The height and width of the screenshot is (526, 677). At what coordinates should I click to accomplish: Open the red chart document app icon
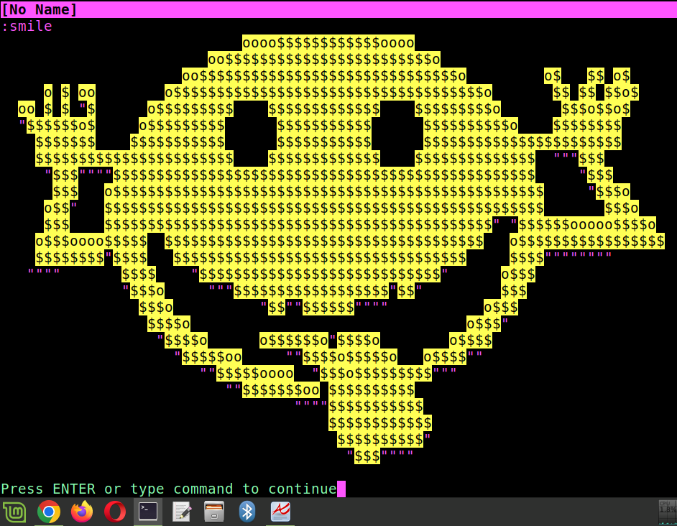coord(280,512)
